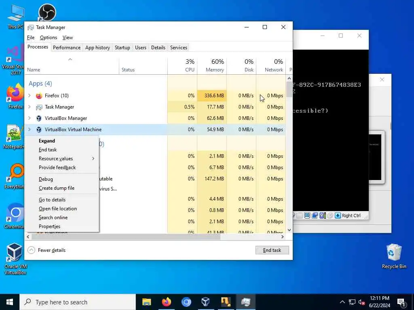
Task: Expand the VirtualBox Manager process row
Action: point(30,118)
